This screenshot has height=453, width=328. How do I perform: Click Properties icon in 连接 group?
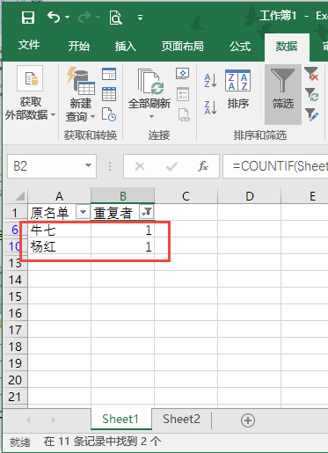click(x=183, y=94)
